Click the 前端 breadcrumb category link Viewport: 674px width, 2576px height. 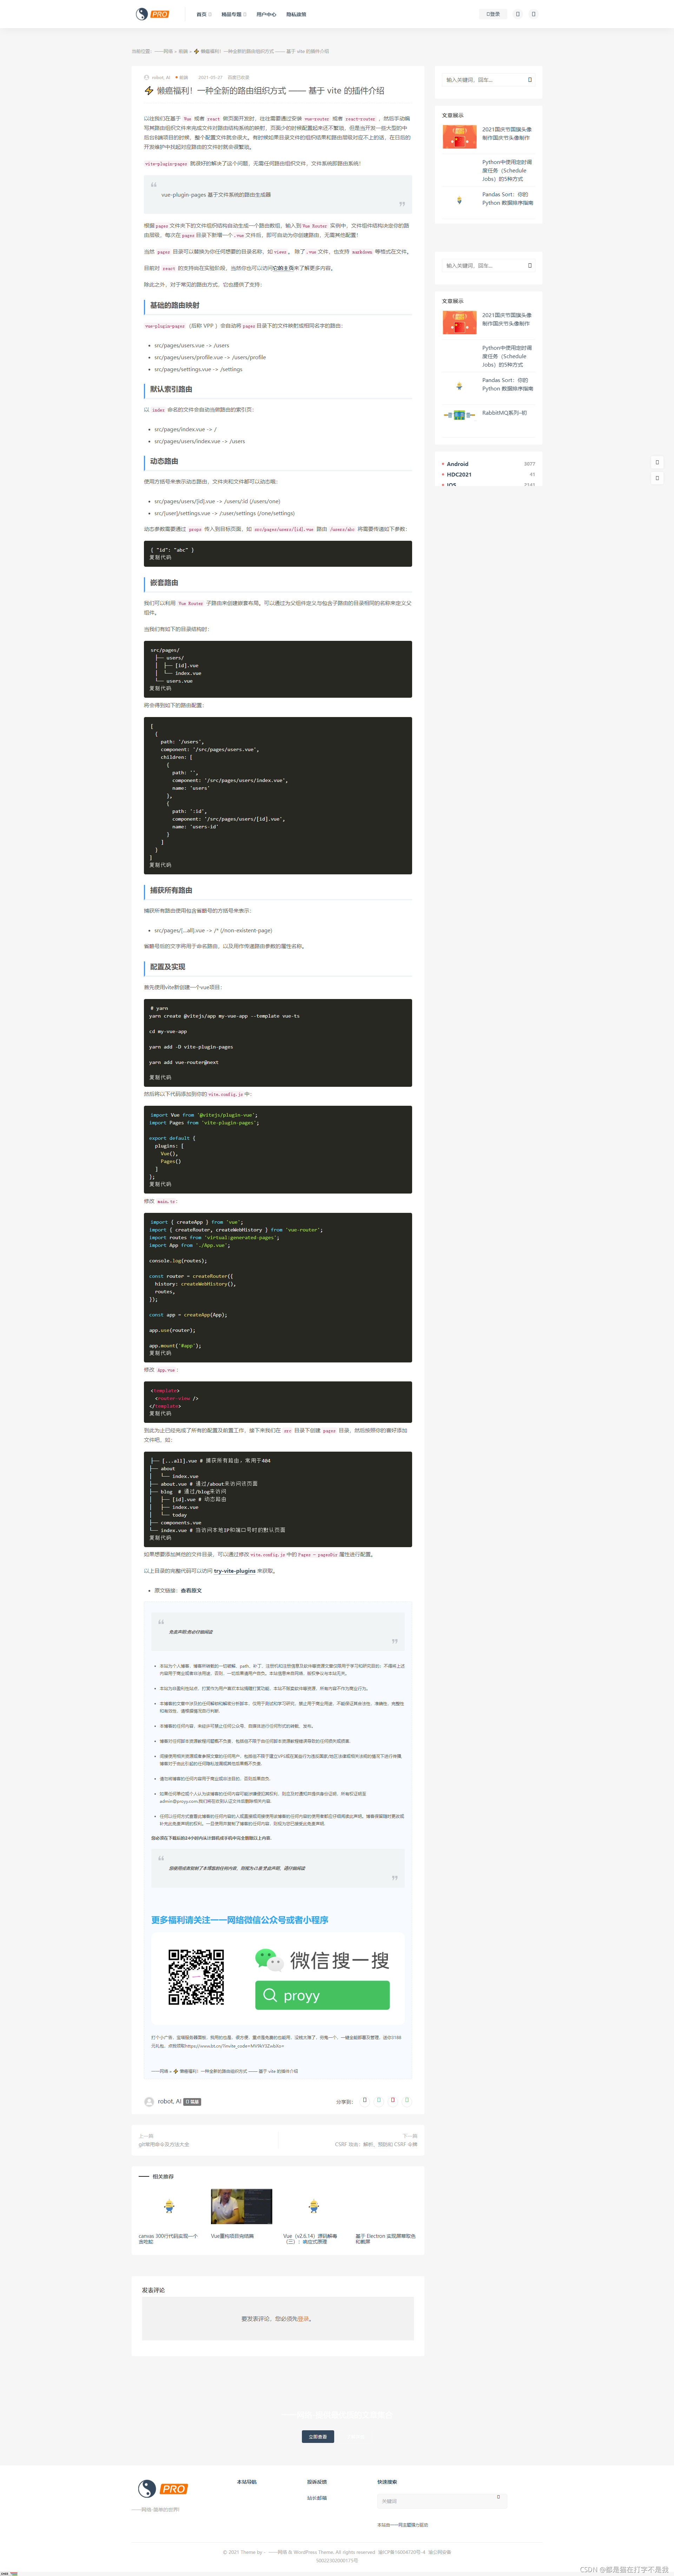[x=183, y=51]
